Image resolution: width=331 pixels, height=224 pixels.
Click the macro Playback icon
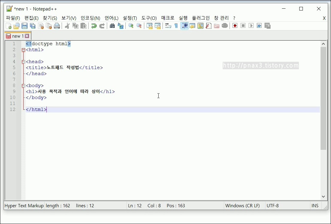pos(251,26)
